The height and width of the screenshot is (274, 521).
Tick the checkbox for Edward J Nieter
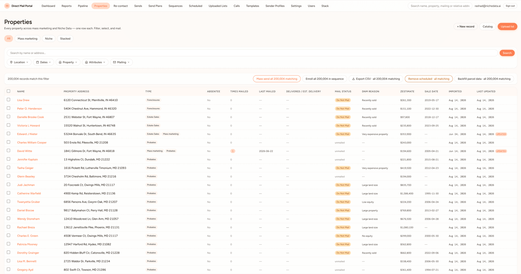coord(8,134)
